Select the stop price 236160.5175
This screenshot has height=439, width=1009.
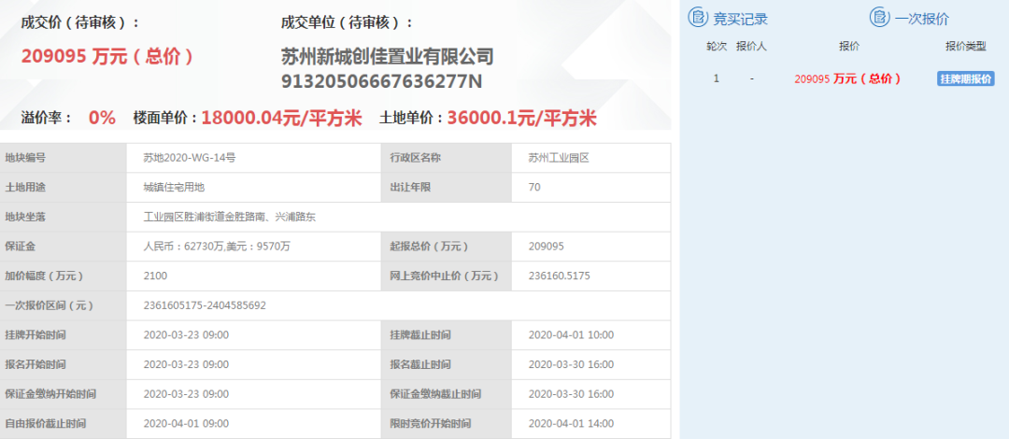559,276
